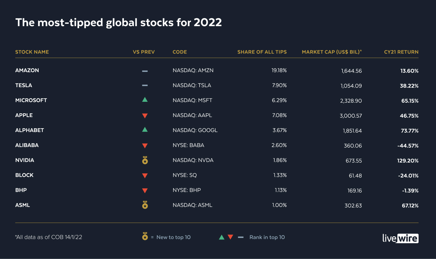This screenshot has width=436, height=259.
Task: Click the red down arrow in Block row
Action: (145, 176)
